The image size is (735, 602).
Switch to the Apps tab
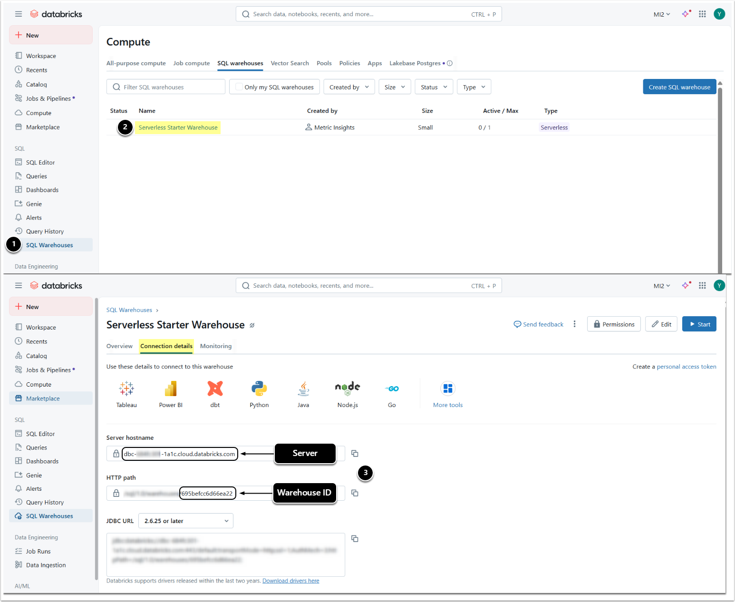tap(375, 63)
